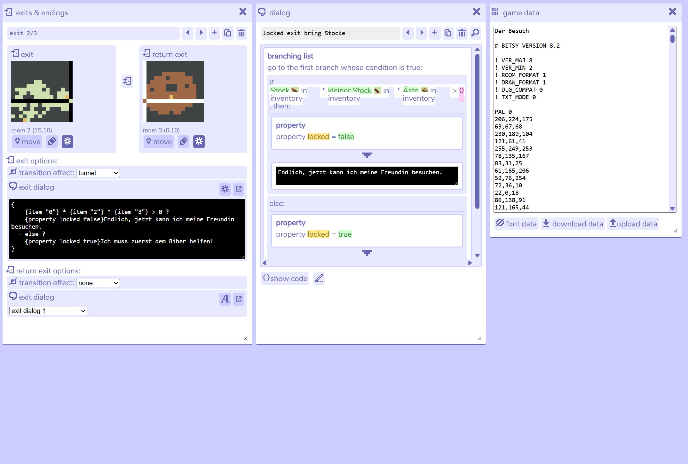Click the dialog text box Endlich, jetzt kann ich
688x464 pixels.
pyautogui.click(x=367, y=176)
